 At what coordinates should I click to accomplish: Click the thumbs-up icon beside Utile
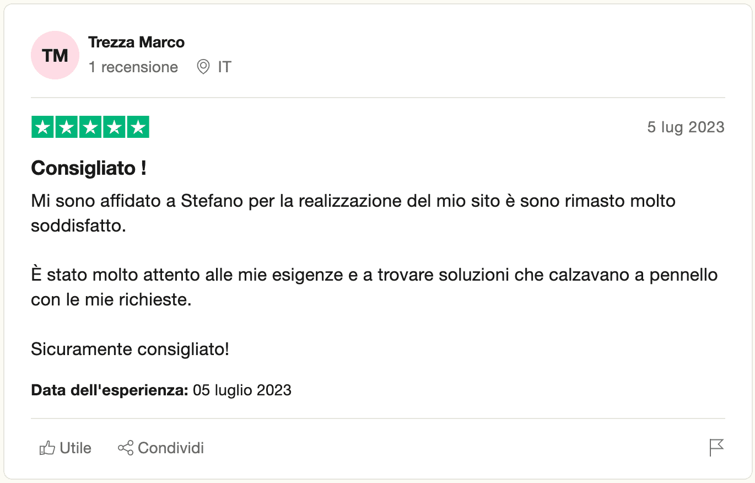(x=47, y=448)
